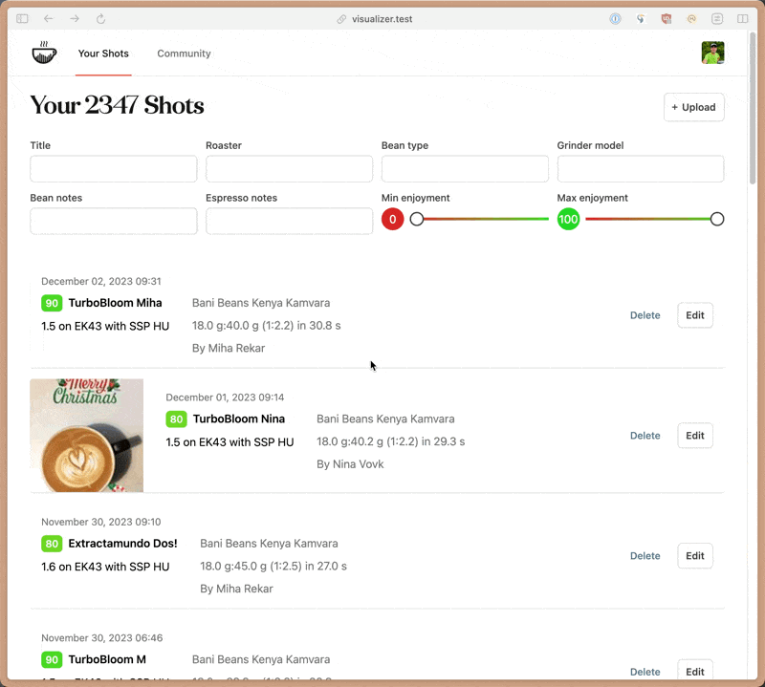Open the Merry Christmas latte thumbnail
This screenshot has height=687, width=765.
click(87, 436)
